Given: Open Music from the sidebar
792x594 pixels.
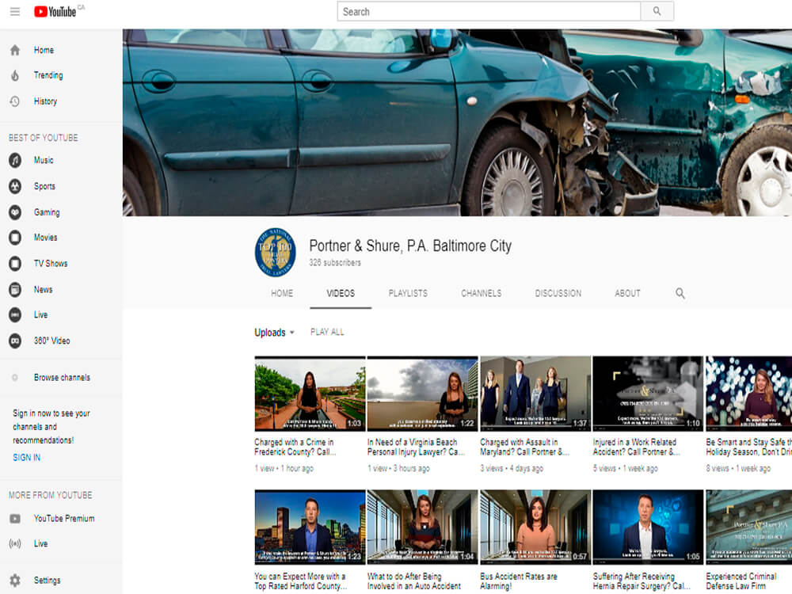Looking at the screenshot, I should click(x=44, y=160).
